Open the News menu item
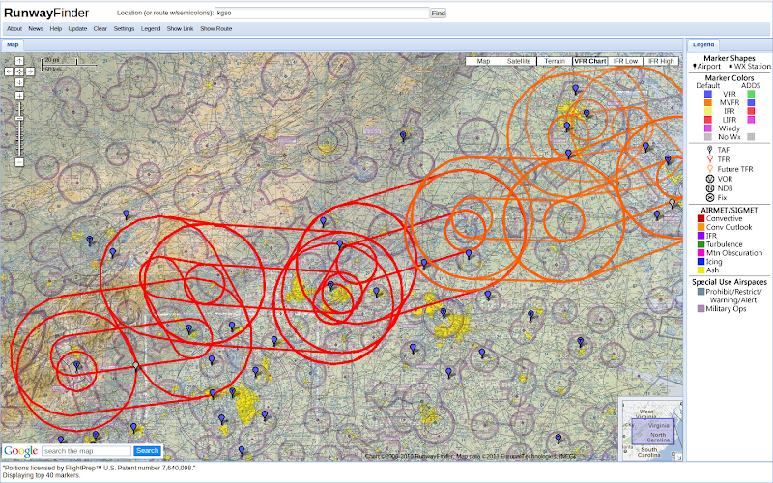This screenshot has width=773, height=483. (x=36, y=29)
